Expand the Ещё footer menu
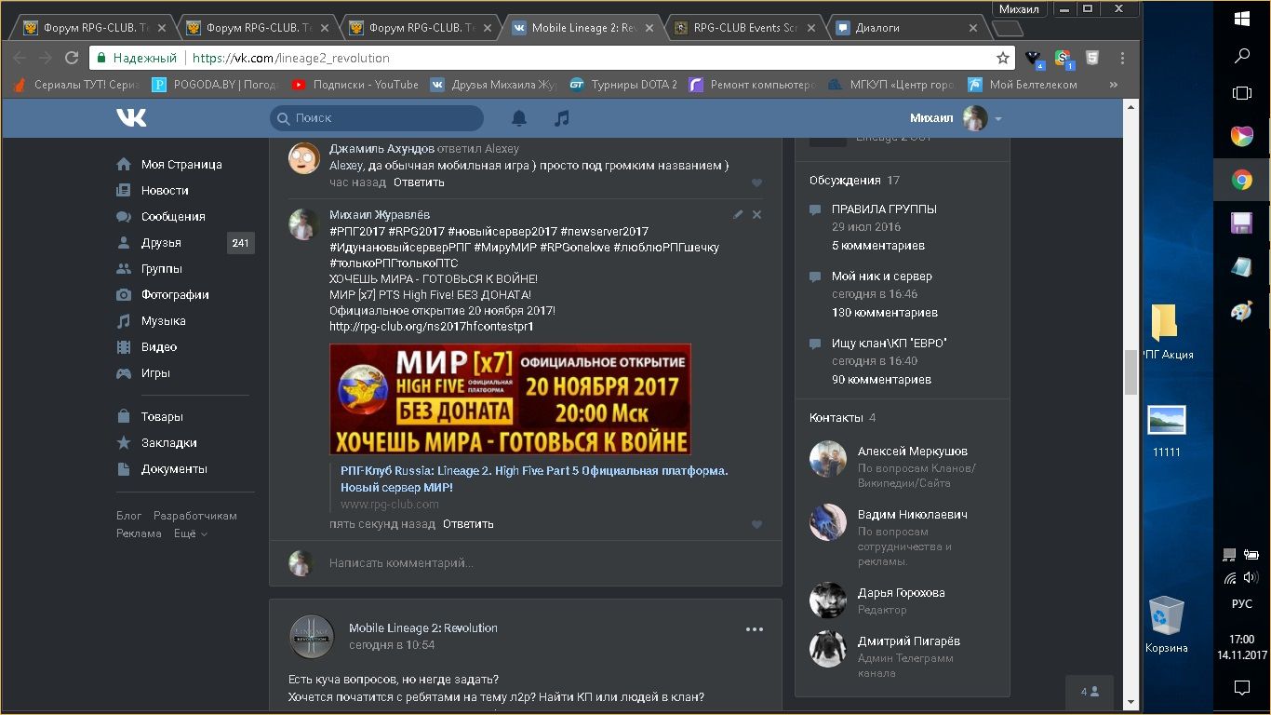 click(x=190, y=533)
